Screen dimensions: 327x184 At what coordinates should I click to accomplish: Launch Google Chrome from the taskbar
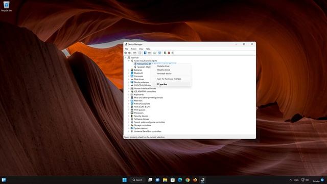coord(188,180)
